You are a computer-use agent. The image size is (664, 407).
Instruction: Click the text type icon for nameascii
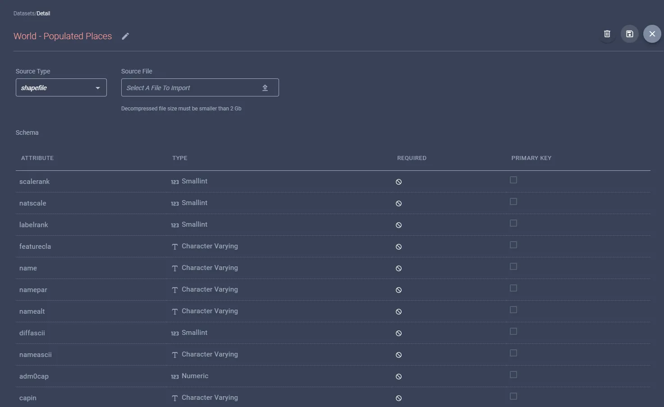[175, 355]
